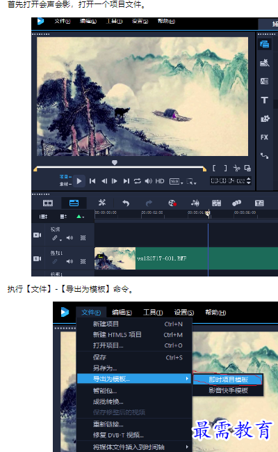Select 影音快手模板 submenu item
The width and height of the screenshot is (278, 452).
228,390
